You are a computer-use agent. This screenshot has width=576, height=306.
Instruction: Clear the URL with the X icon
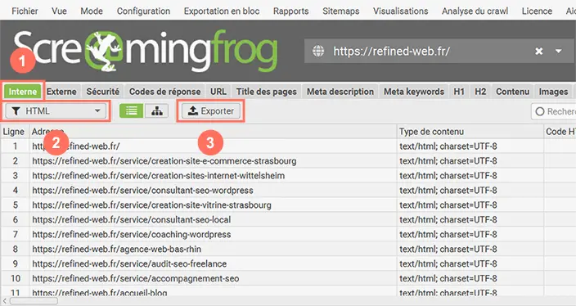(538, 51)
